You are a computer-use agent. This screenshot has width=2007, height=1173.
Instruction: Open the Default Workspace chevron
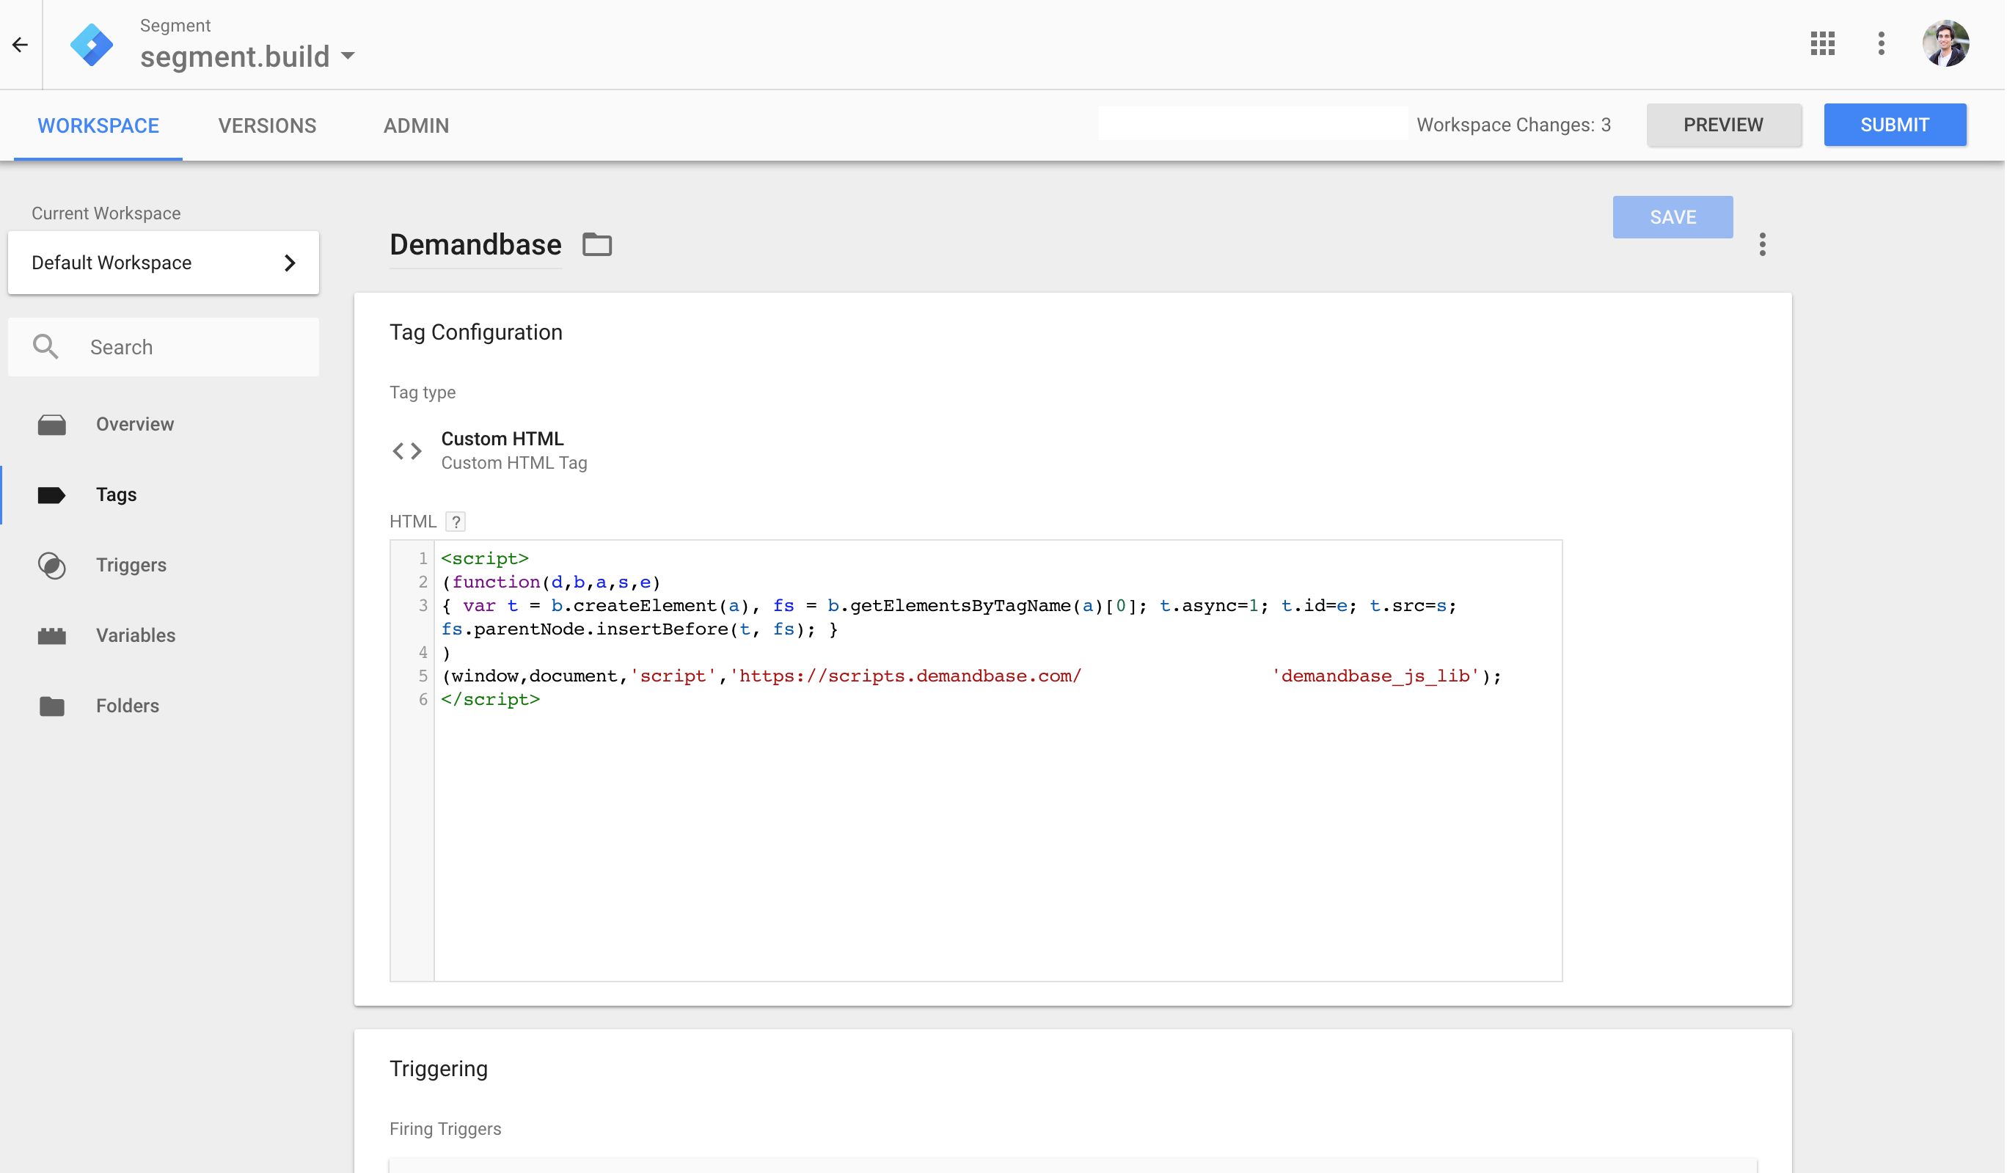coord(290,263)
